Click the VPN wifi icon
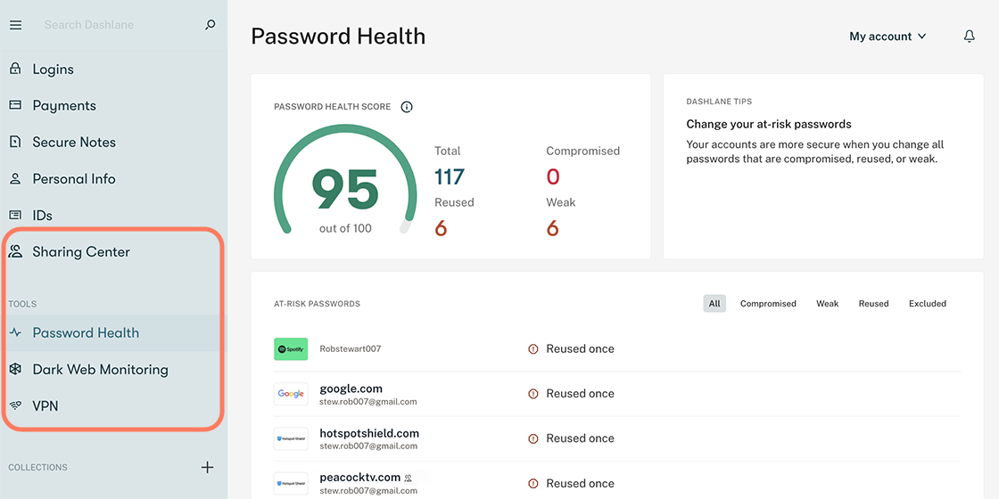Screen dimensions: 999x499 click(15, 405)
